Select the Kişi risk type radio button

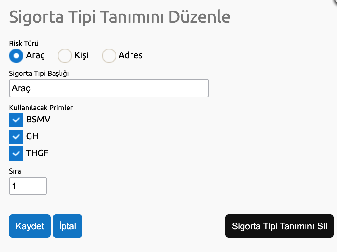click(x=65, y=55)
